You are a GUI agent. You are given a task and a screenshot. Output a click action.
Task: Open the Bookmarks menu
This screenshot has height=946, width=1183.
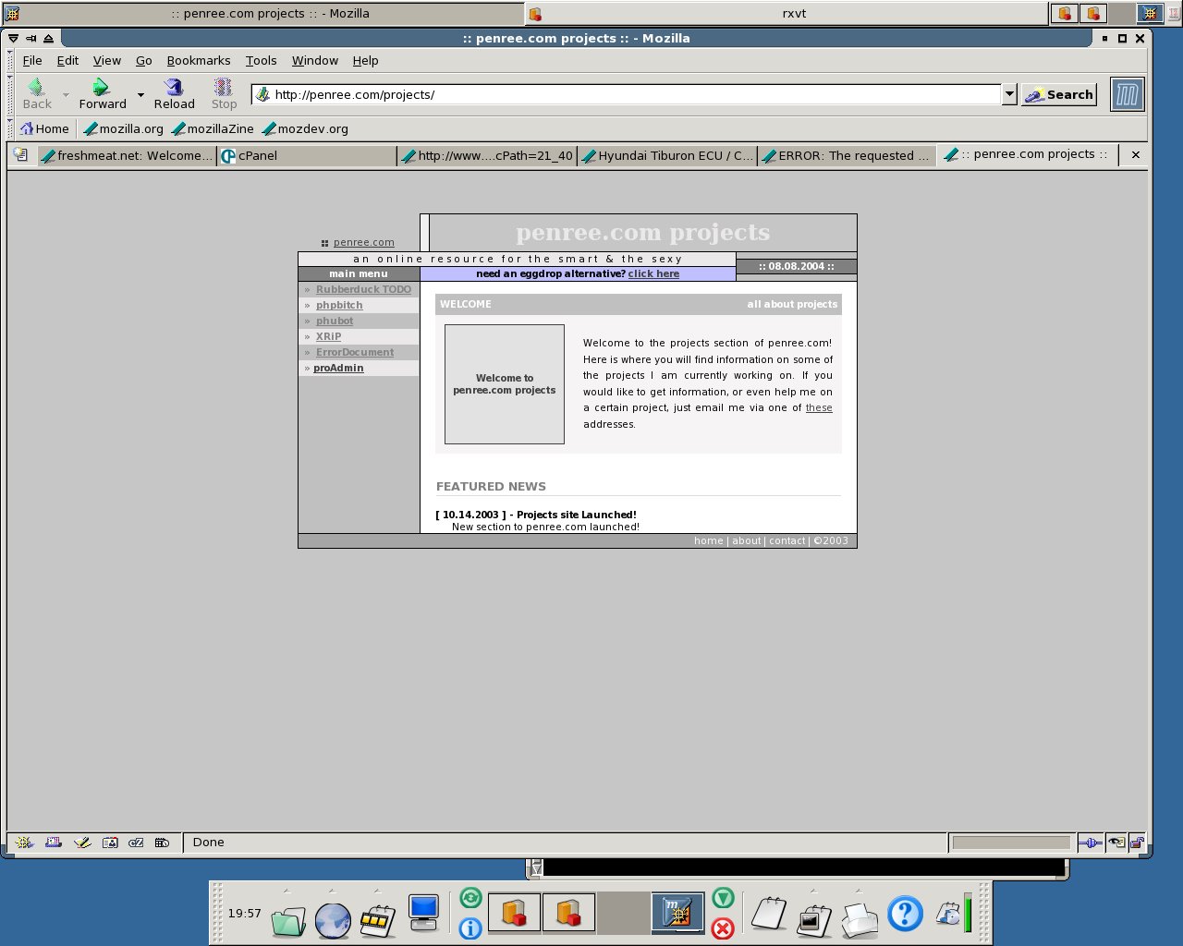pos(199,60)
